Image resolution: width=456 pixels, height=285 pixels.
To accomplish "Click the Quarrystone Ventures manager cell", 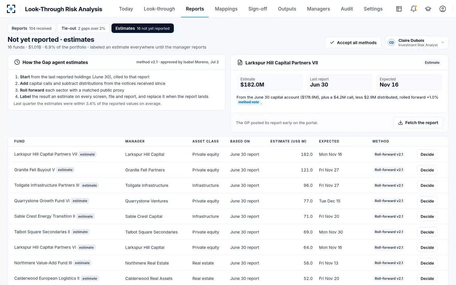I will (x=147, y=201).
